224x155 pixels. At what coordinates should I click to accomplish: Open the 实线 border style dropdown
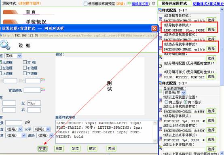tap(13, 55)
